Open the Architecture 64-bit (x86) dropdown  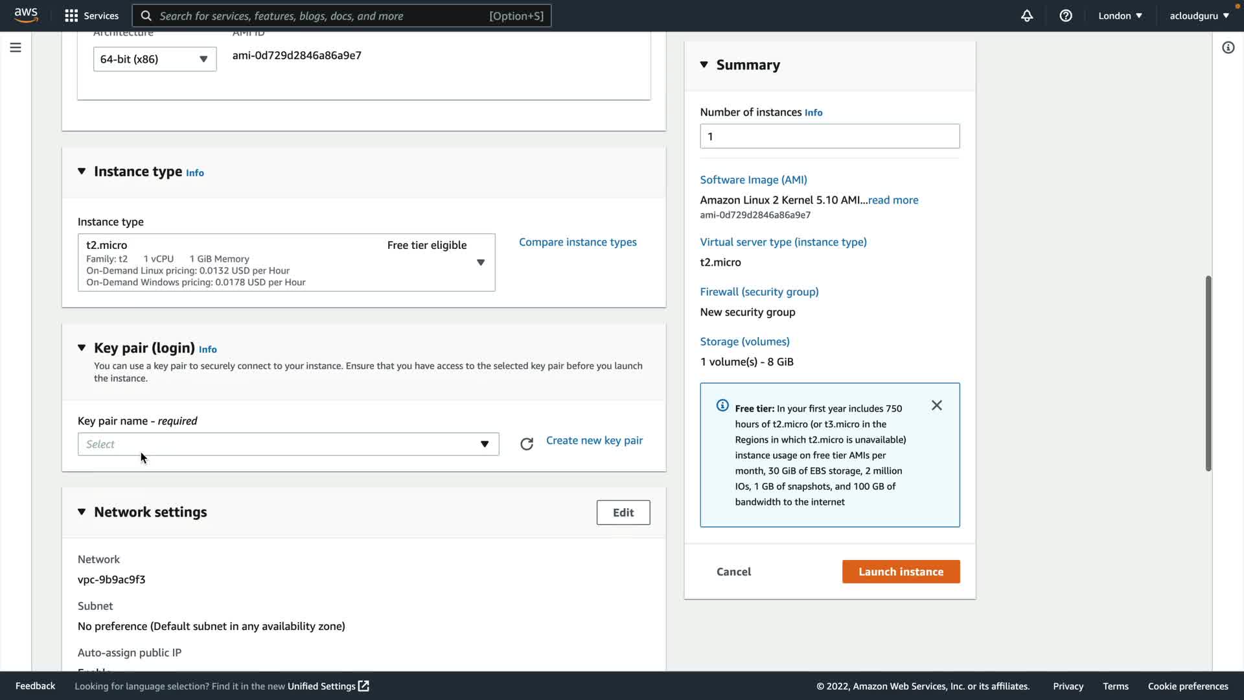click(x=155, y=59)
